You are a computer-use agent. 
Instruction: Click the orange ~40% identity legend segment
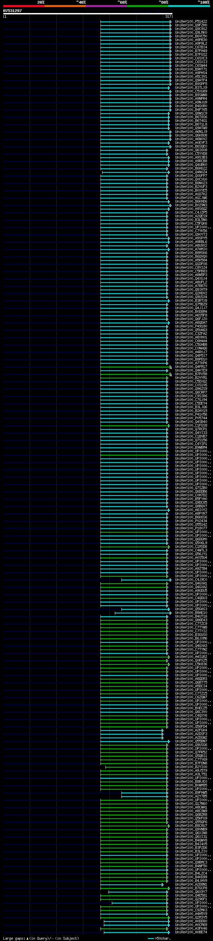[65, 6]
